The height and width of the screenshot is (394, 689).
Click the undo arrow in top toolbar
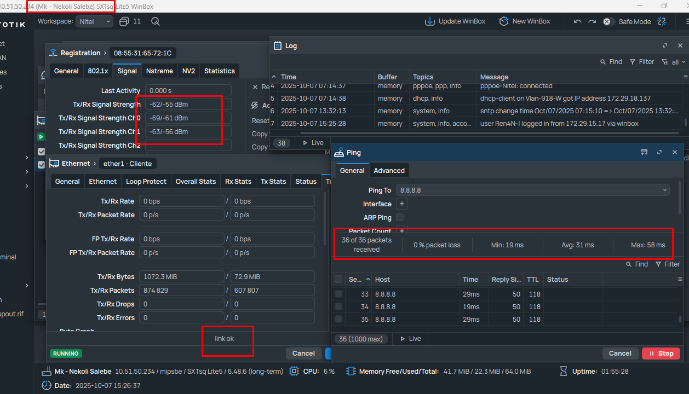point(577,21)
